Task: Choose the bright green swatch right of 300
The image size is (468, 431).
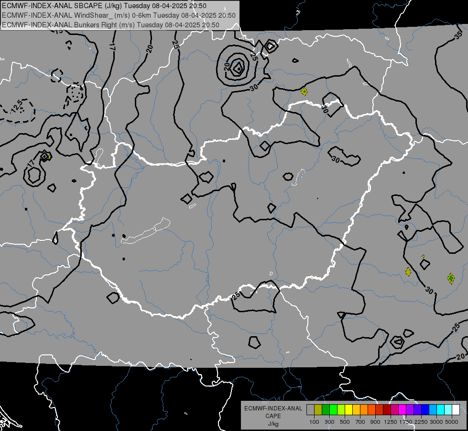Action: point(333,409)
